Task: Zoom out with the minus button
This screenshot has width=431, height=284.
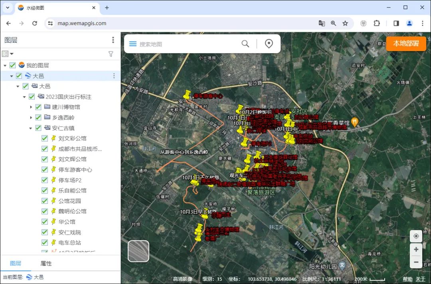Action: [x=416, y=262]
